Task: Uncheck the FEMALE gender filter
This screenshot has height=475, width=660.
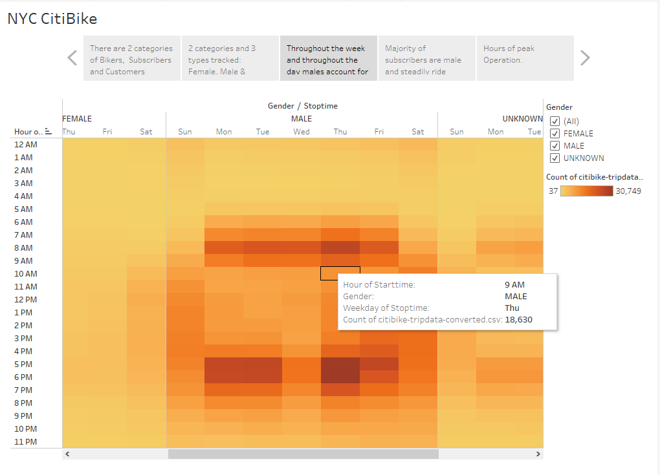Action: [555, 134]
